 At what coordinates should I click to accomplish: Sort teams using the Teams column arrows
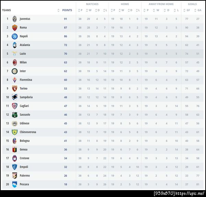tap(58, 10)
